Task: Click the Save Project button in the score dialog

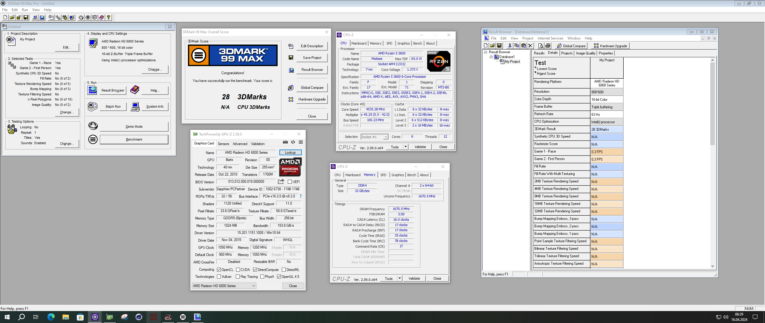Action: click(x=312, y=58)
